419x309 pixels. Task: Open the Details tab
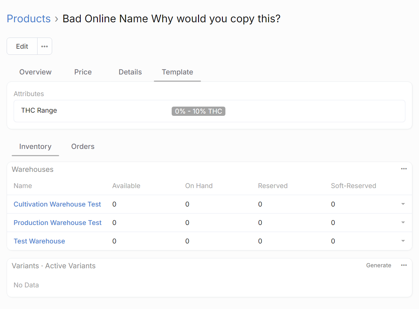(x=130, y=72)
